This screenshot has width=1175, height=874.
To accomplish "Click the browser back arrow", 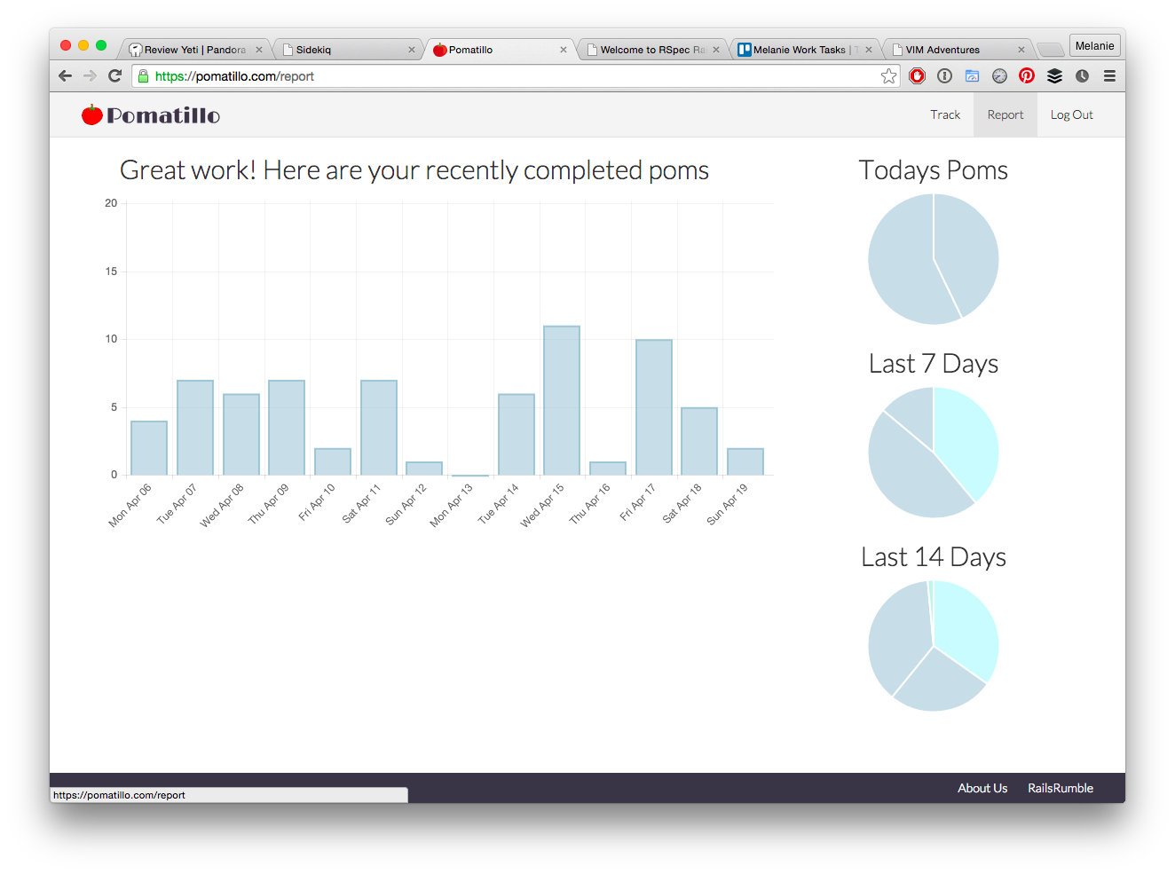I will [65, 76].
